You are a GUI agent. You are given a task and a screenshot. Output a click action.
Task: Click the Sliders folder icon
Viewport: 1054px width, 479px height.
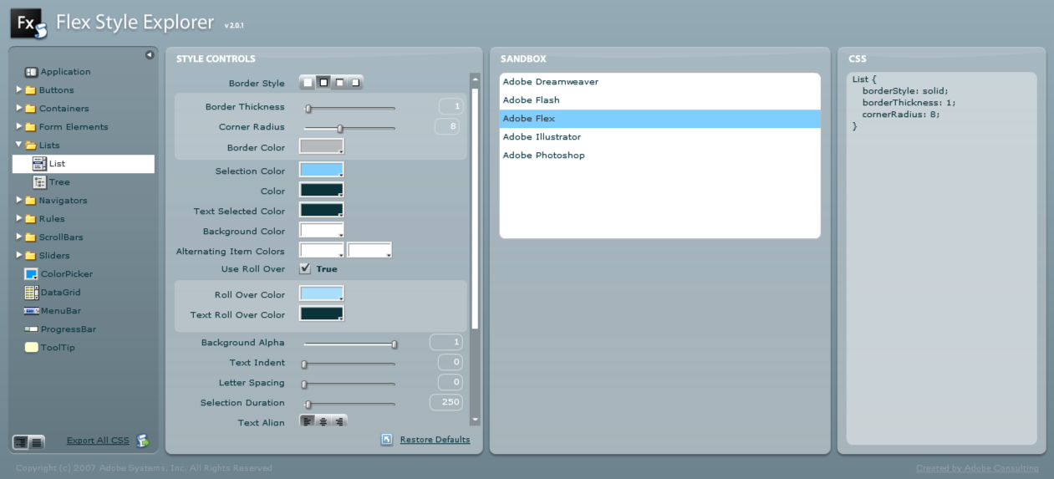pos(31,256)
